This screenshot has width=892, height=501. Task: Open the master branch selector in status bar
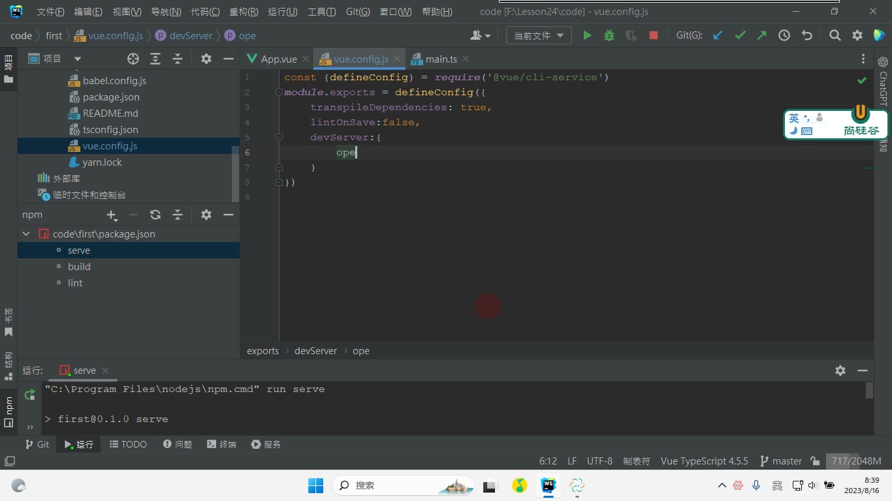coord(781,461)
